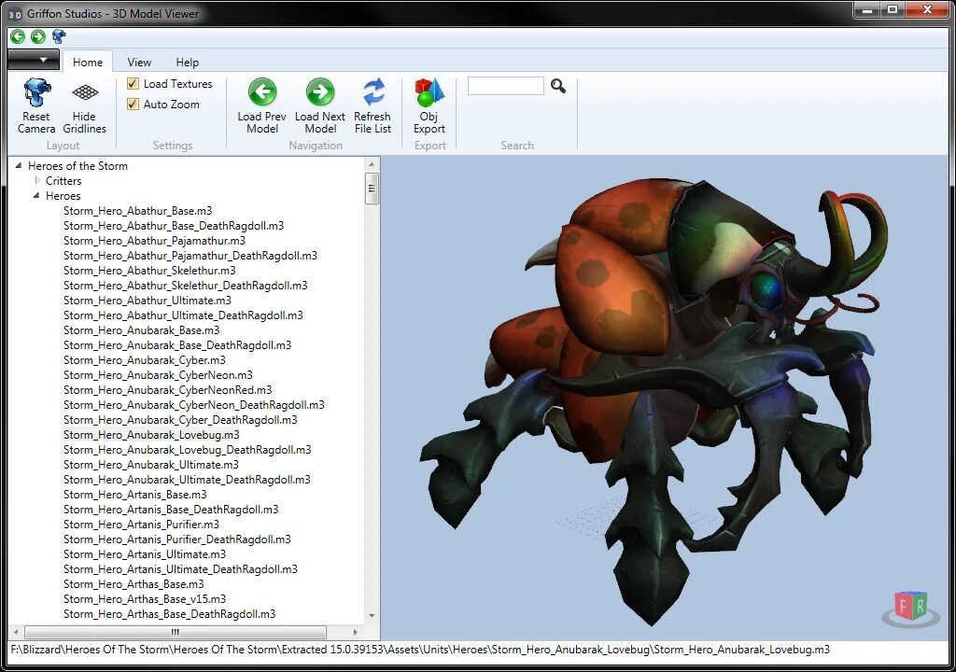The image size is (956, 672).
Task: Select the highlighted Storm_Hero_Anubarak_Lovebug.m3 row
Action: point(151,435)
